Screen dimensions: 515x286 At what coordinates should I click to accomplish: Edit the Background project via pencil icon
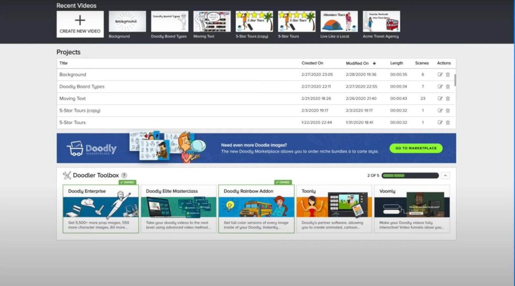tap(440, 75)
